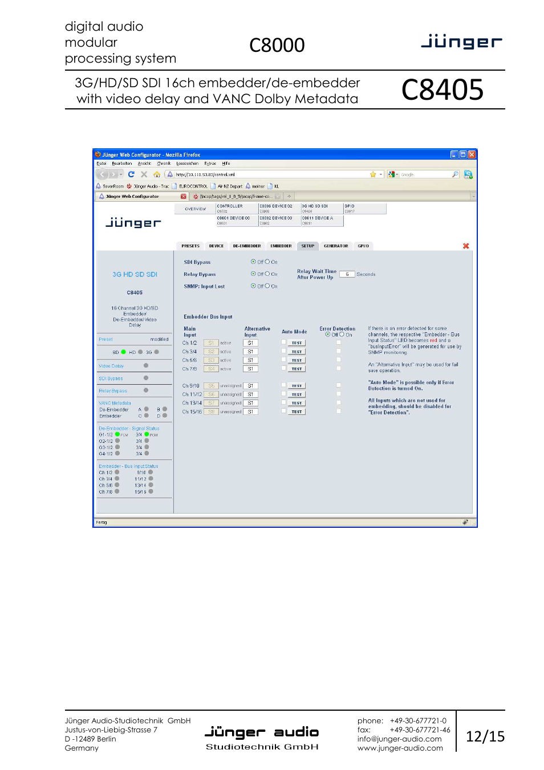Open the Datei menu

click(102, 163)
